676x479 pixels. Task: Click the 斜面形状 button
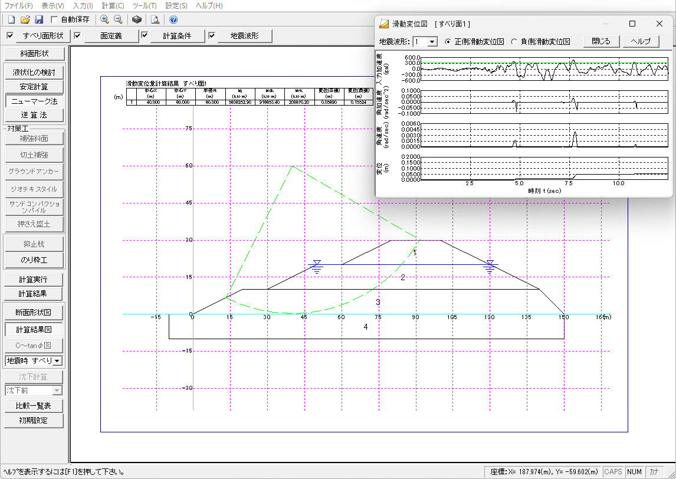tap(34, 54)
